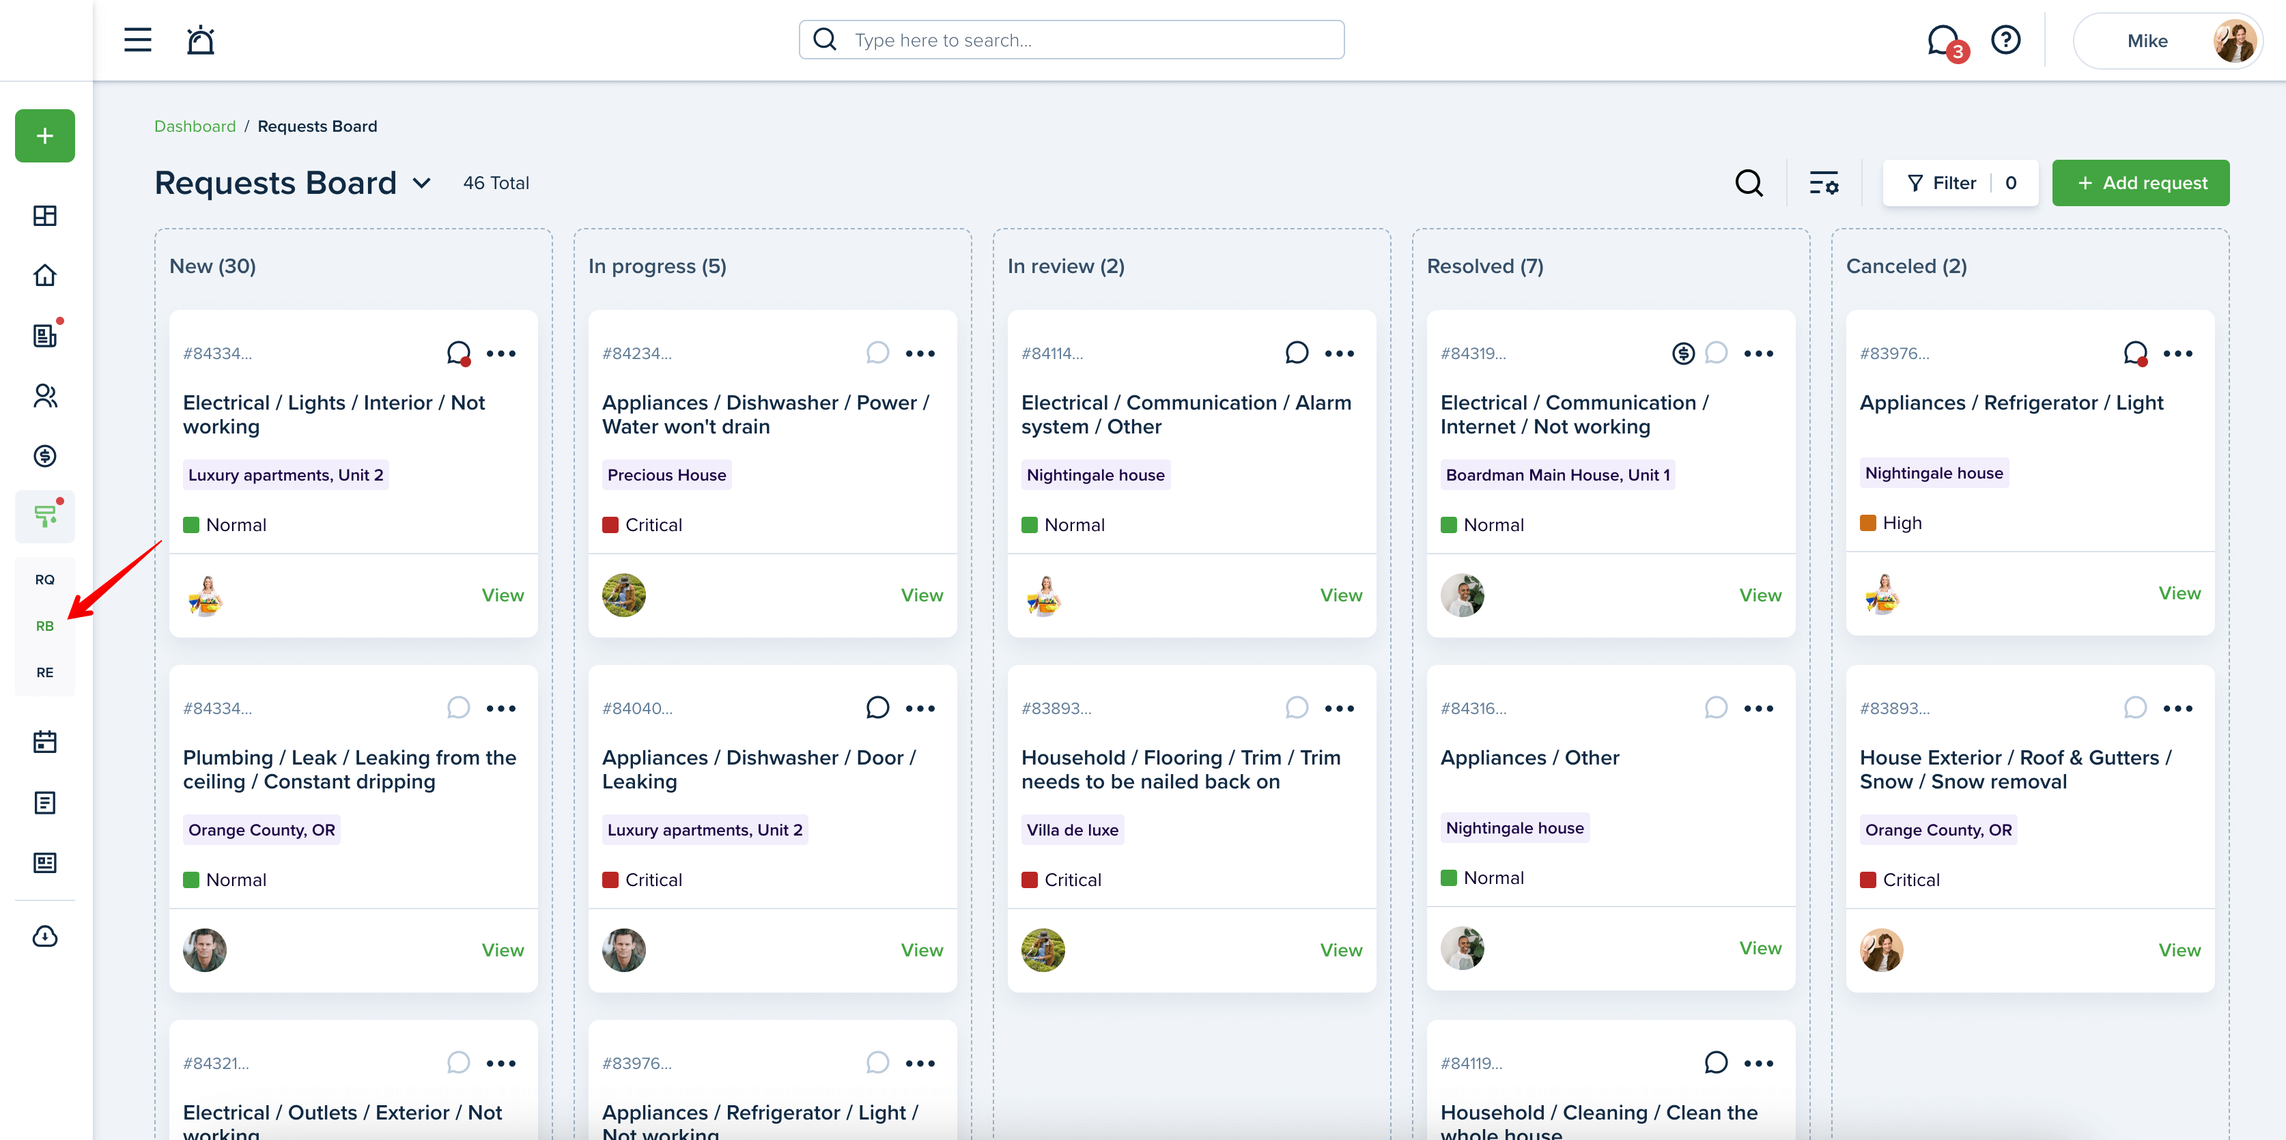Viewport: 2286px width, 1140px height.
Task: Open the accounting dollar icon in sidebar
Action: pos(45,456)
